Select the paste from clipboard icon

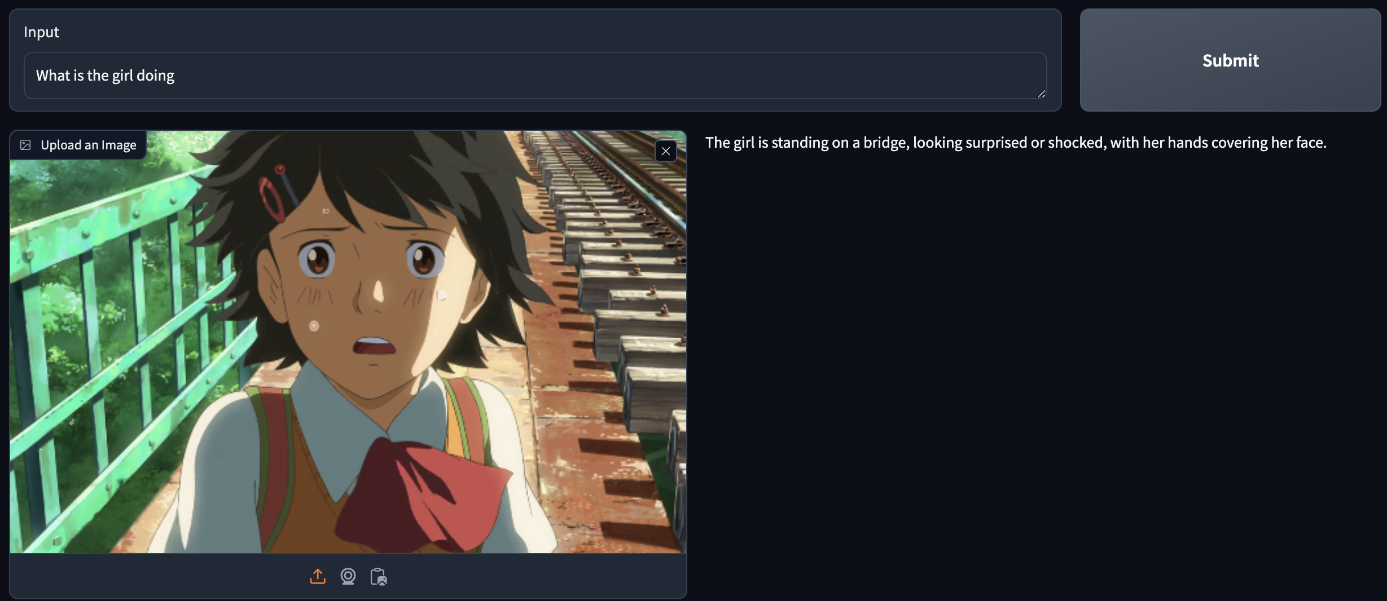379,576
